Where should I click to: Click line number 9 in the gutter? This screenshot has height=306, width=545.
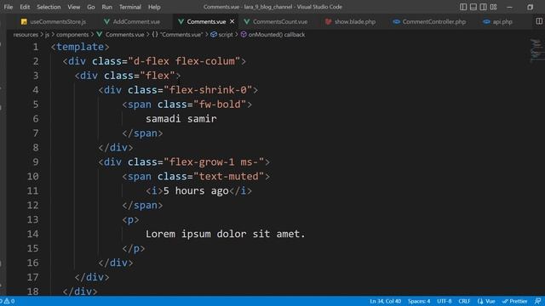pyautogui.click(x=36, y=162)
